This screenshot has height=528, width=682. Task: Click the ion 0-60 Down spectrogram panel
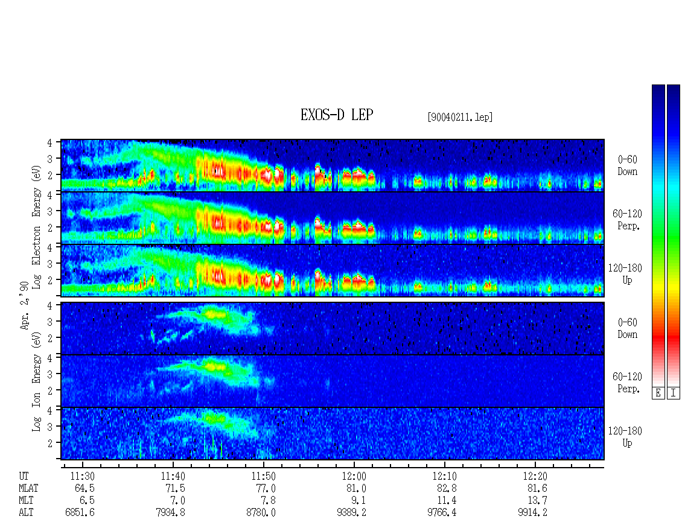pos(333,328)
